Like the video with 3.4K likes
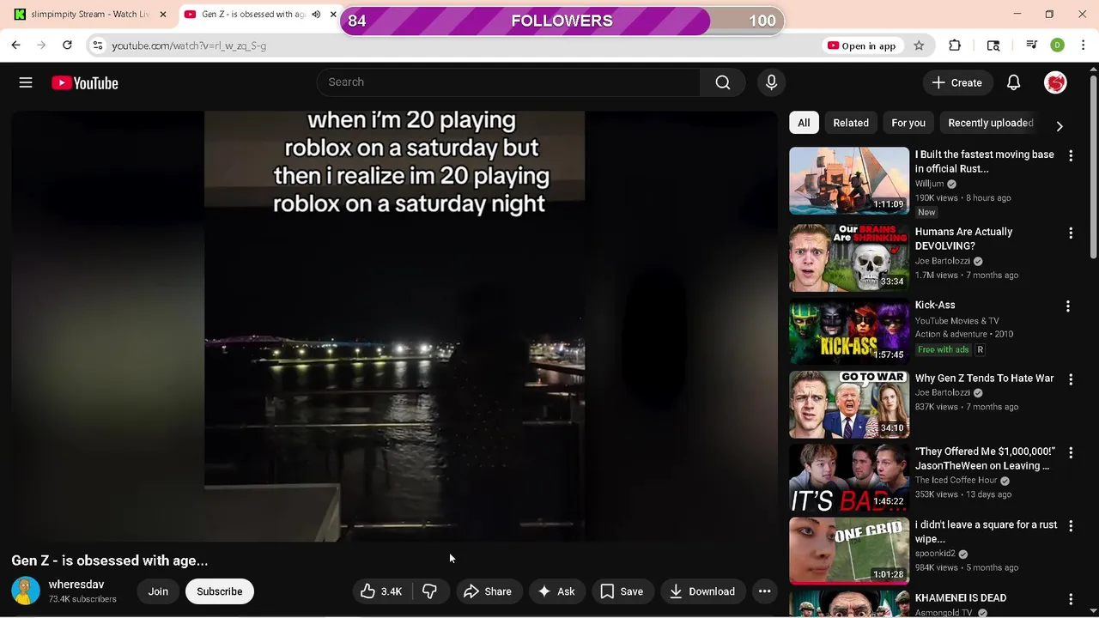1099x618 pixels. click(381, 591)
